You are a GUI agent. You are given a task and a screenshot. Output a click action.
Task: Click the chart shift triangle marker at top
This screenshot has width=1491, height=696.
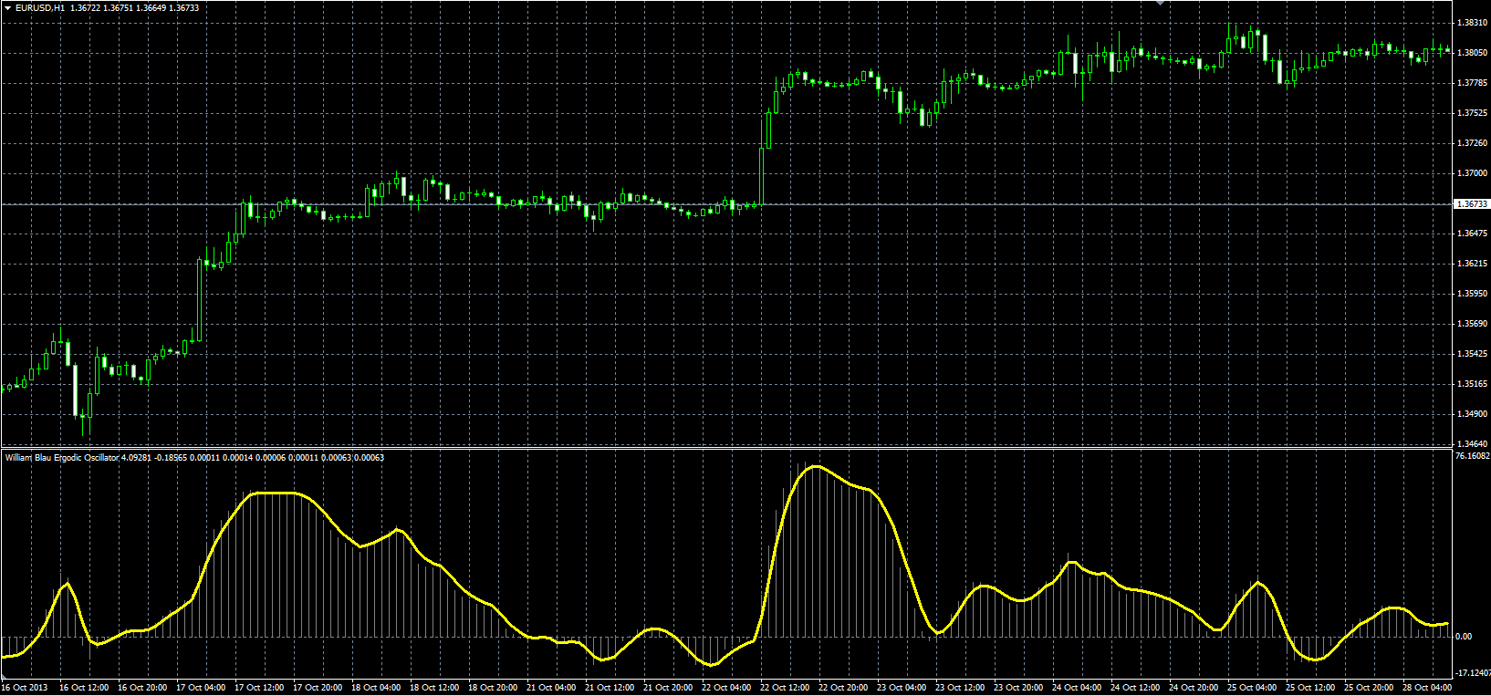(x=1161, y=3)
